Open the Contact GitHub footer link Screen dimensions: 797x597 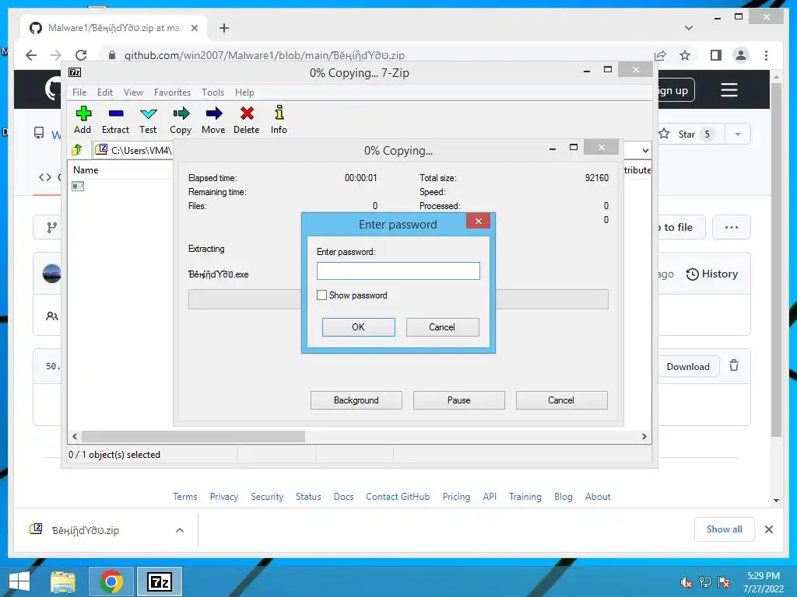[398, 497]
